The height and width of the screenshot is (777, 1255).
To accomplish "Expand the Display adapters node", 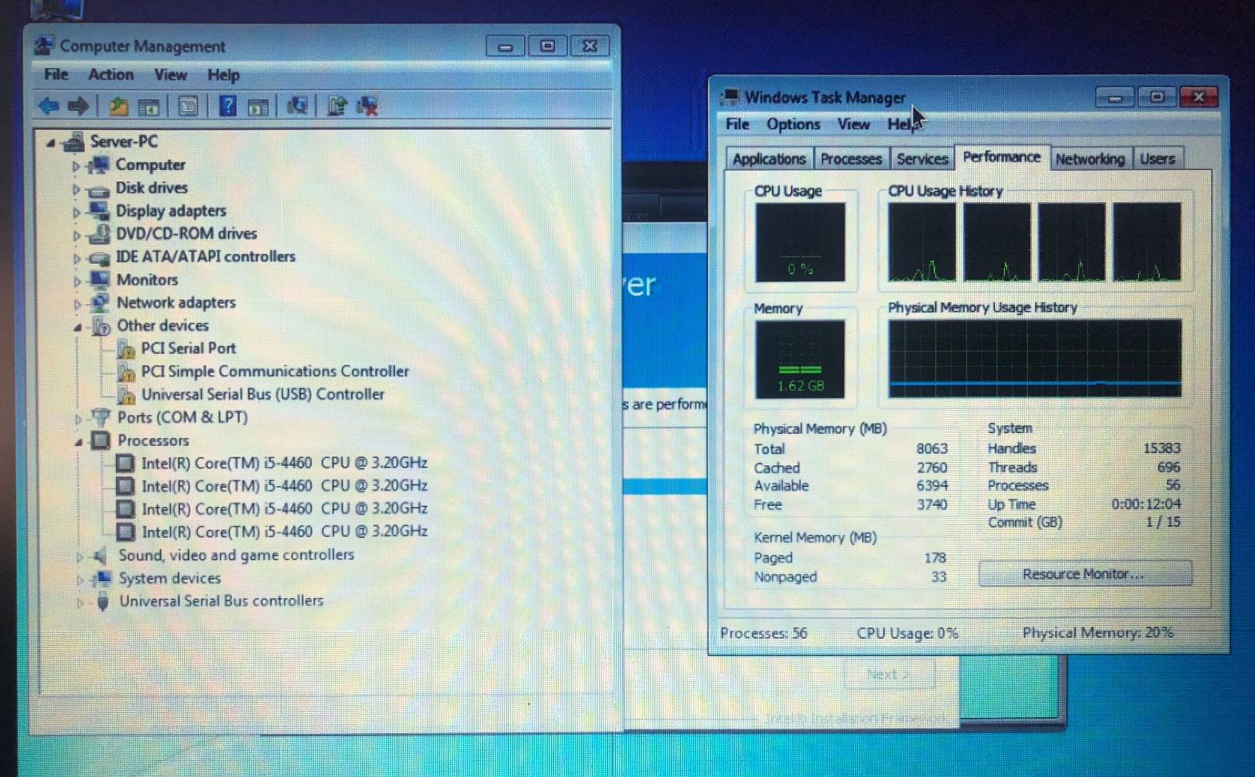I will 77,212.
